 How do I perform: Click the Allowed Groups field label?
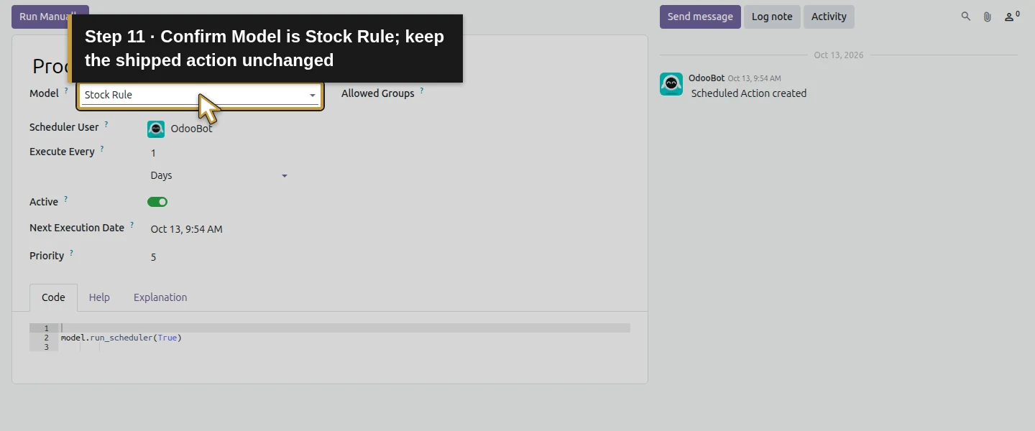377,93
